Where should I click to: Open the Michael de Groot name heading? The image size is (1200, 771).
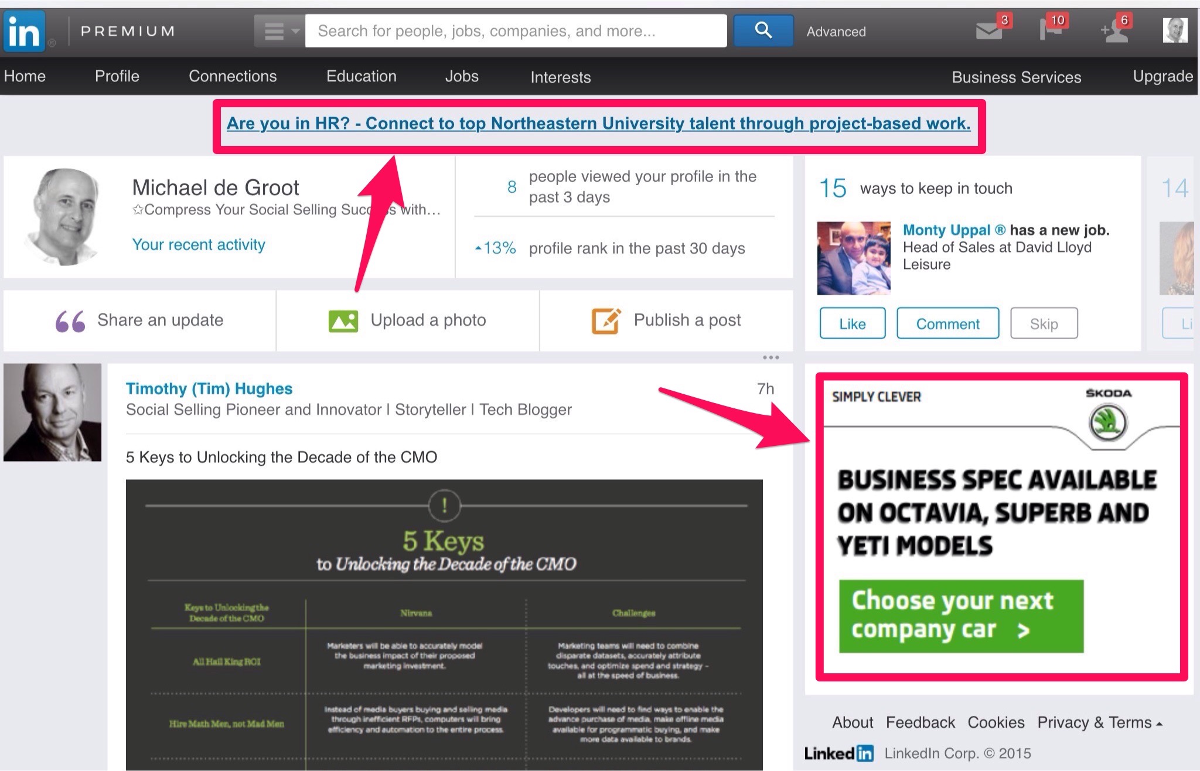[216, 187]
